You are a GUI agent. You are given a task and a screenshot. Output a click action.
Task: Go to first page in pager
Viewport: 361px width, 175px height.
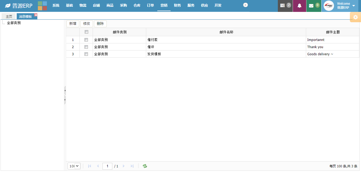coord(90,166)
